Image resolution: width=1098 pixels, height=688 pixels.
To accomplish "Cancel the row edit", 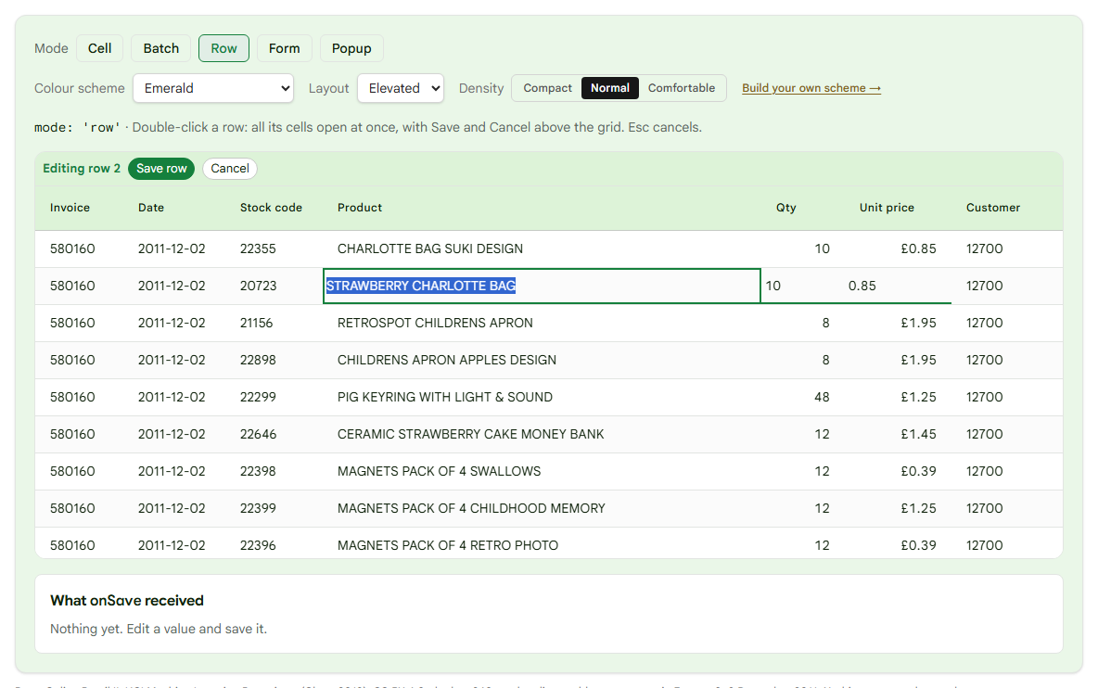I will tap(230, 169).
